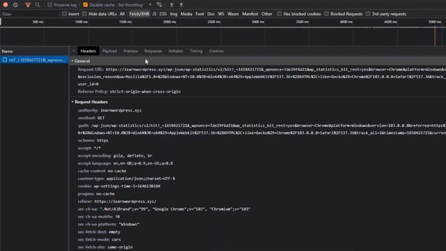Filter requests by Doc
The width and height of the screenshot is (446, 251).
[211, 14]
